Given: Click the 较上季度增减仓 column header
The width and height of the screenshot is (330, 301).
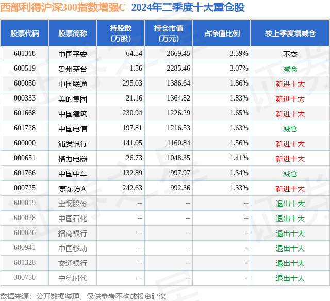Looking at the screenshot, I should (x=290, y=33).
